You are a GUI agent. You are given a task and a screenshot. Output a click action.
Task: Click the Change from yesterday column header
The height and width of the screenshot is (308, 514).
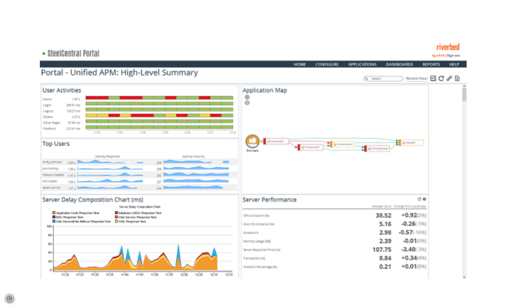(410, 207)
